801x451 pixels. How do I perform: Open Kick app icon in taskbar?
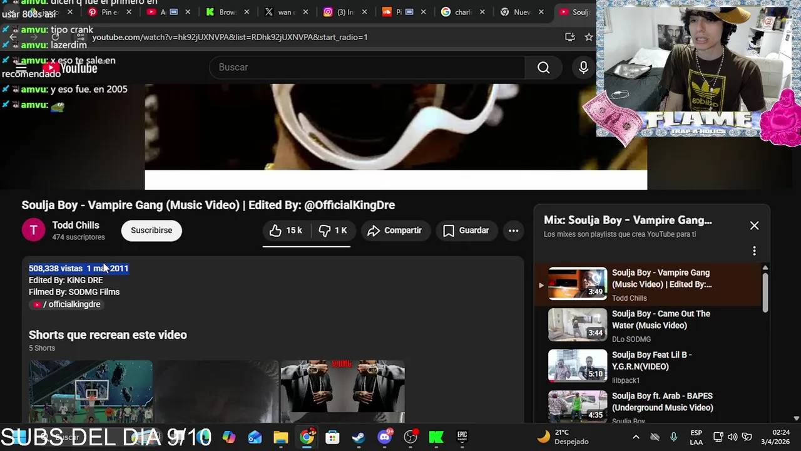tap(436, 437)
